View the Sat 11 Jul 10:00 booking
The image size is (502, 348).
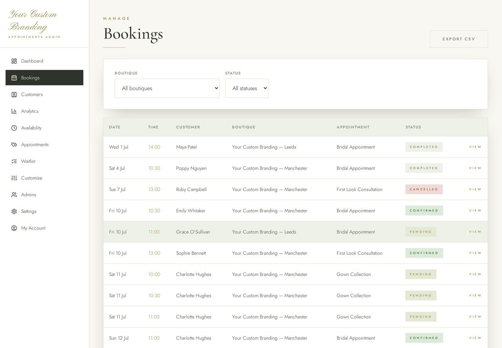[x=475, y=274]
